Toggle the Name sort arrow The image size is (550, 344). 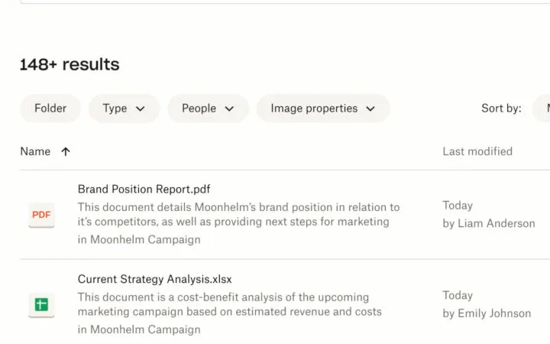click(x=66, y=151)
